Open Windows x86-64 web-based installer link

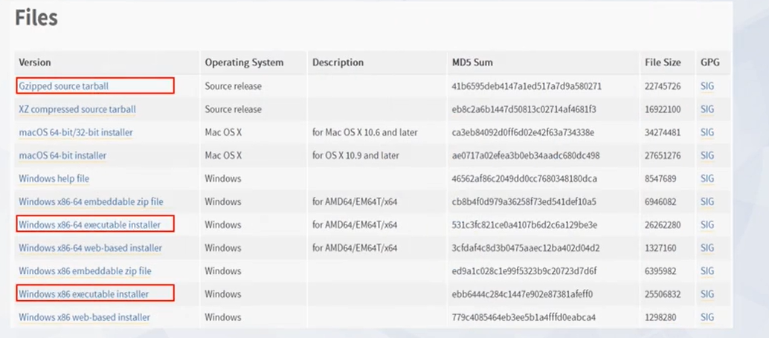pyautogui.click(x=90, y=248)
